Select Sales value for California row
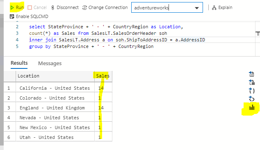The width and height of the screenshot is (260, 150). click(x=103, y=88)
